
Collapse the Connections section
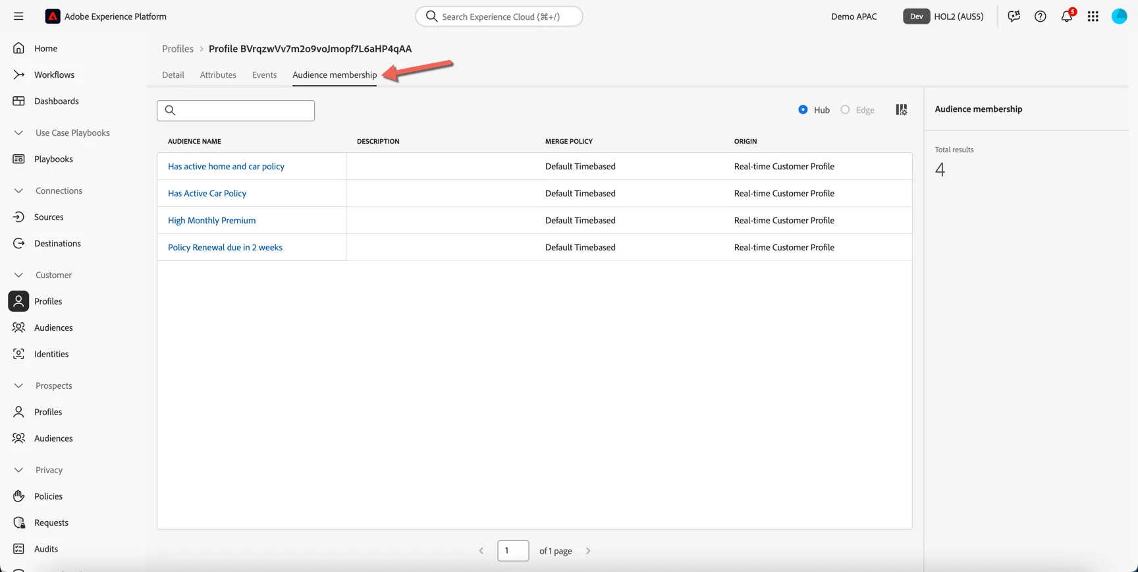point(18,190)
